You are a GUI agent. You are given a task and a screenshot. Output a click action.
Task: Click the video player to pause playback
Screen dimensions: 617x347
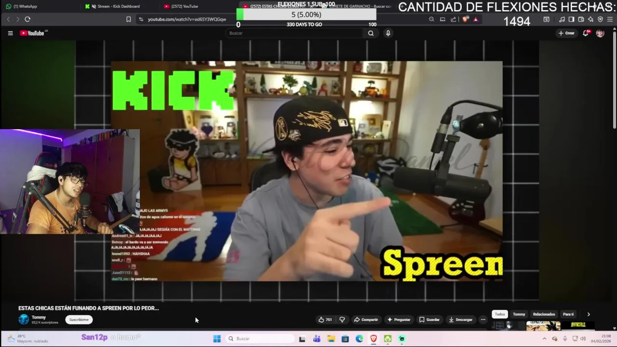[x=307, y=171]
